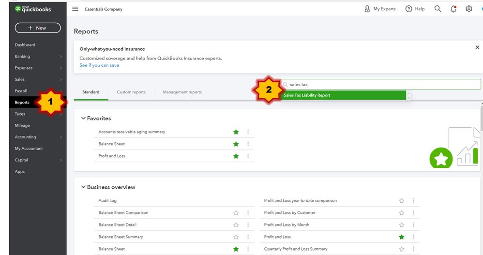Switch to the Management reports tab

(x=182, y=92)
